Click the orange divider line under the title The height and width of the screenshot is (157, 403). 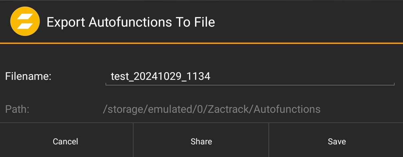tap(201, 43)
